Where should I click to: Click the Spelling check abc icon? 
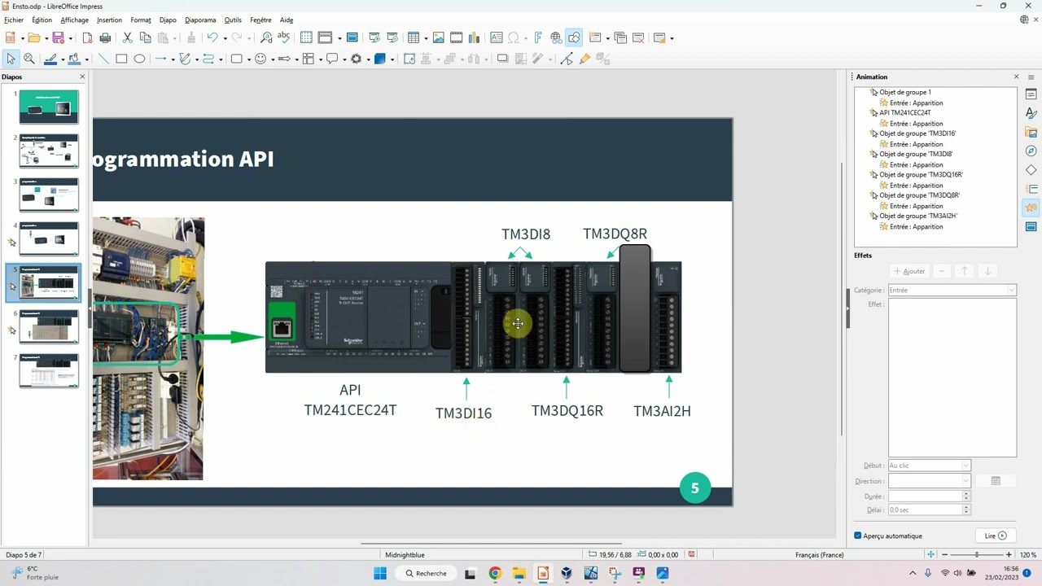[x=283, y=37]
